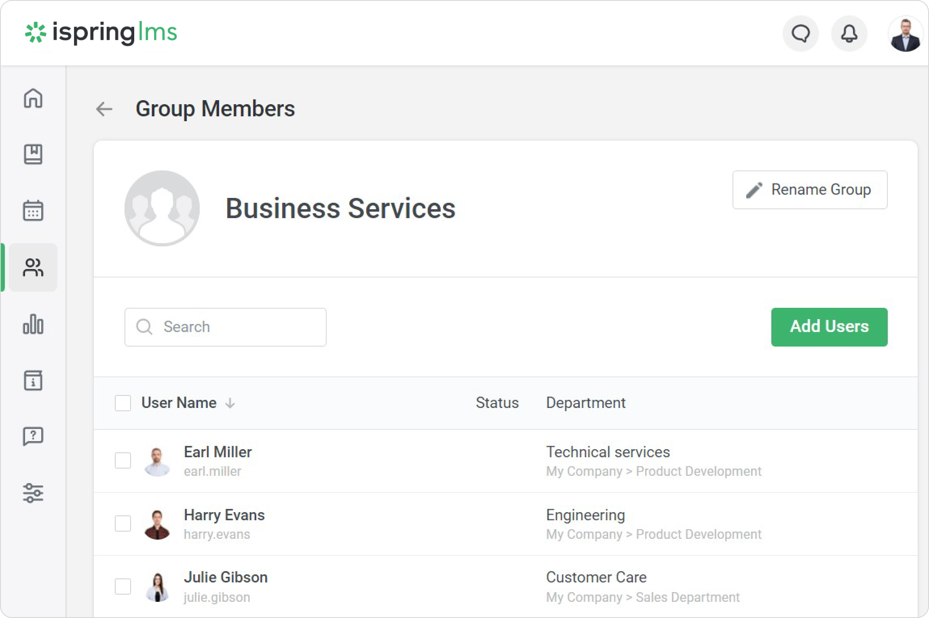Image resolution: width=929 pixels, height=618 pixels.
Task: Open the calendar icon in sidebar
Action: tap(33, 210)
